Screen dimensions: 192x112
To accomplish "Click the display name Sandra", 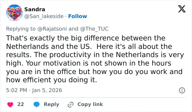I will point(35,9).
